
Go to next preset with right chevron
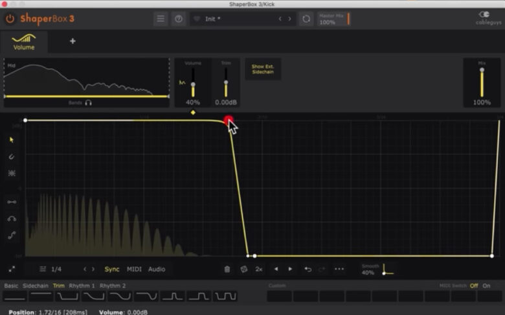coord(290,19)
